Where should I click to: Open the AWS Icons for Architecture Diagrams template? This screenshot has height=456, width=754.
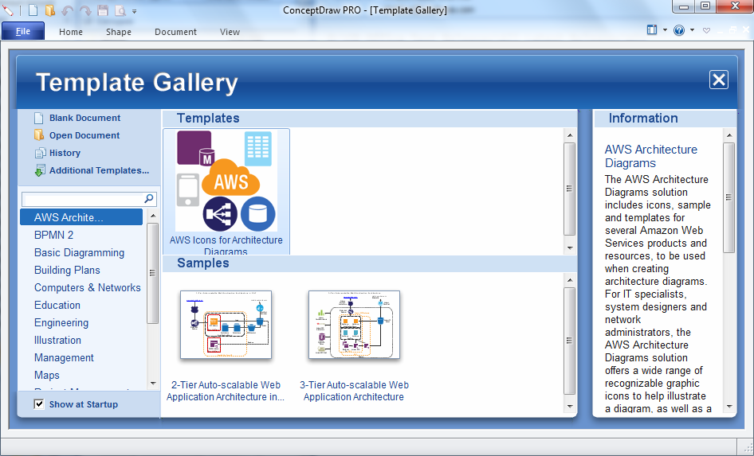(x=226, y=192)
